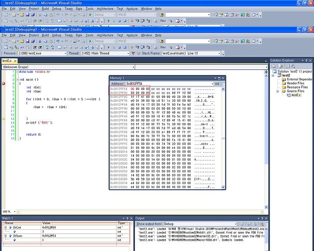The image size is (314, 251).
Task: Open Build menu in front window
Action: pos(45,35)
